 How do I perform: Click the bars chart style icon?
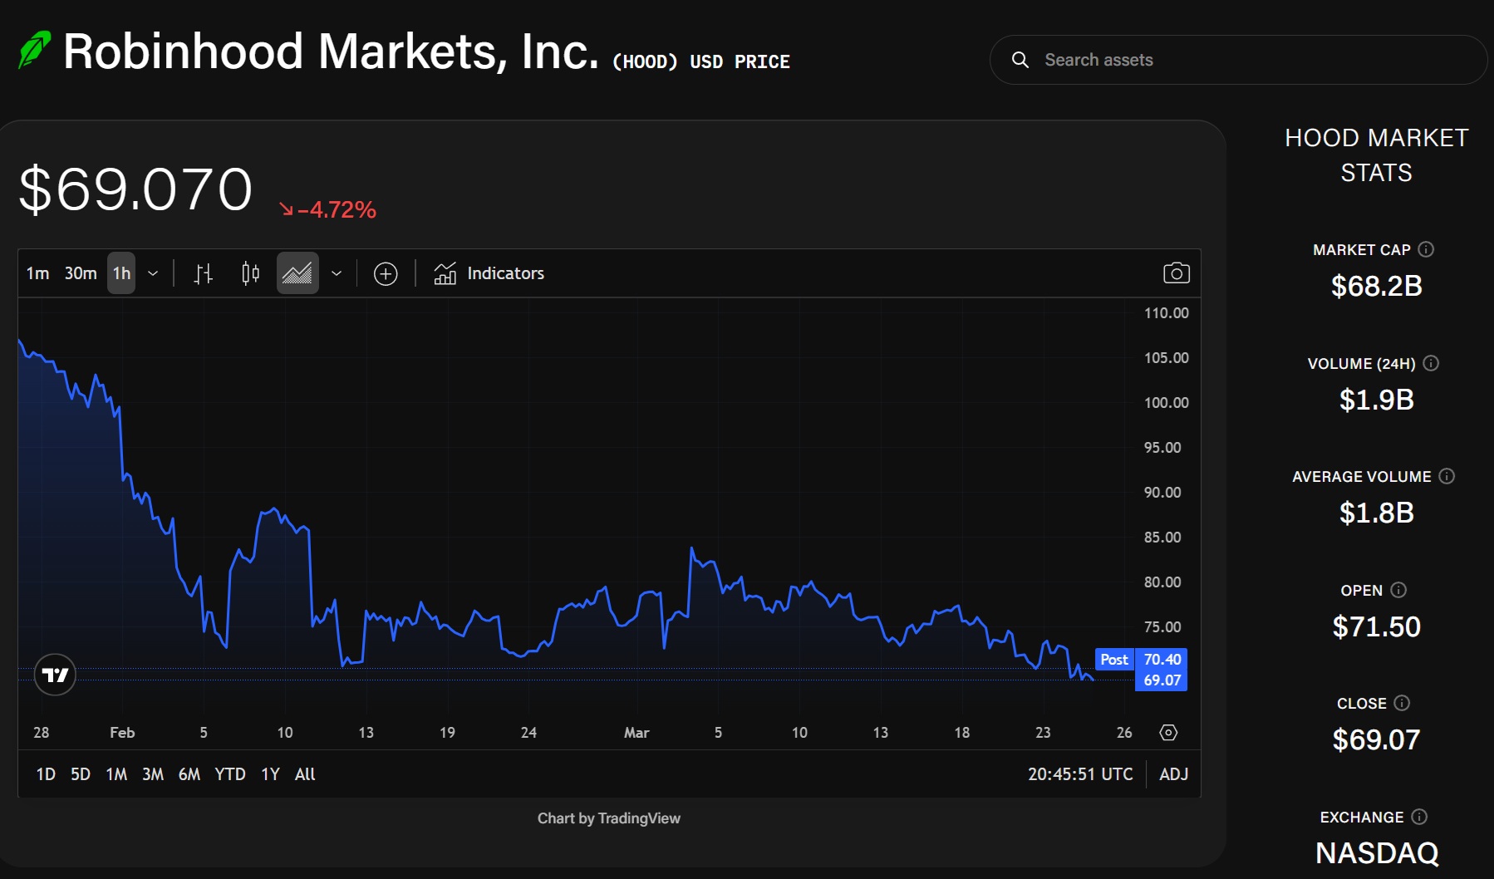click(204, 273)
